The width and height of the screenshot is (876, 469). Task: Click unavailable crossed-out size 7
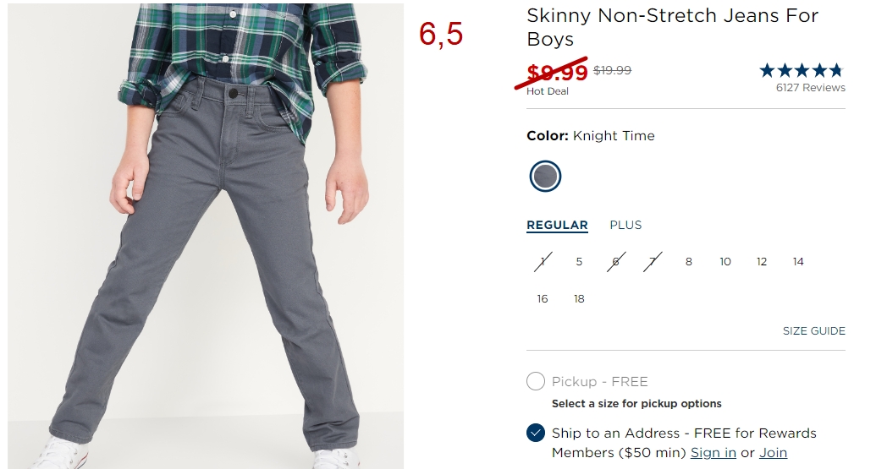tap(652, 262)
